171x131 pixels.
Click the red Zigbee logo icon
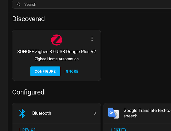click(x=57, y=40)
